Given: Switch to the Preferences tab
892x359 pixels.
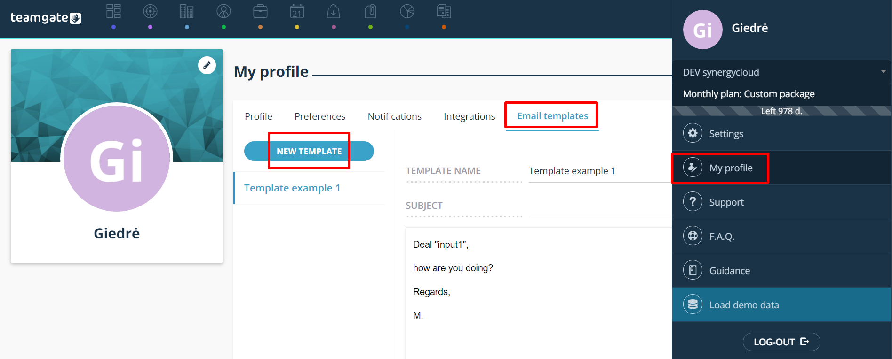Looking at the screenshot, I should 320,116.
